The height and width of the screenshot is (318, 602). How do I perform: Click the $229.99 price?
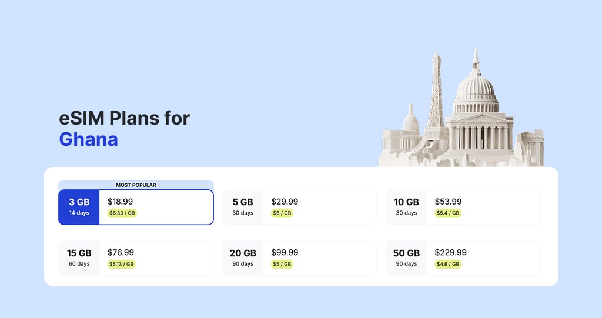450,252
